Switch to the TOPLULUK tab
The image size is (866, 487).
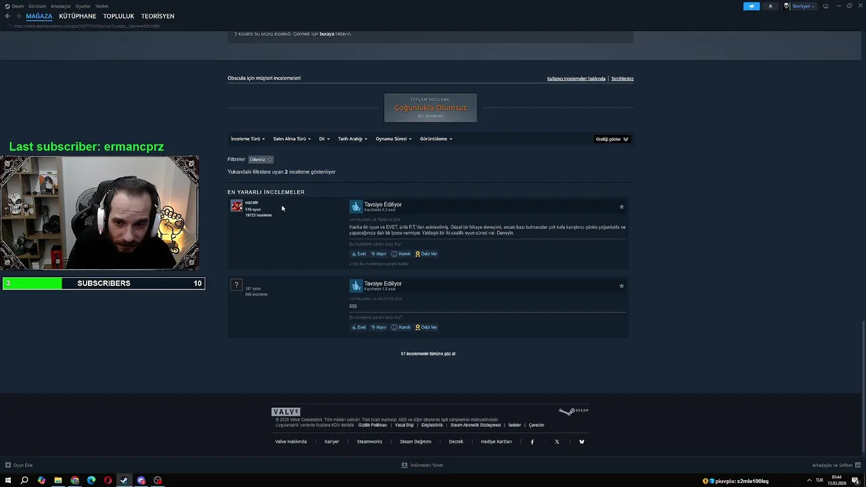pos(119,16)
